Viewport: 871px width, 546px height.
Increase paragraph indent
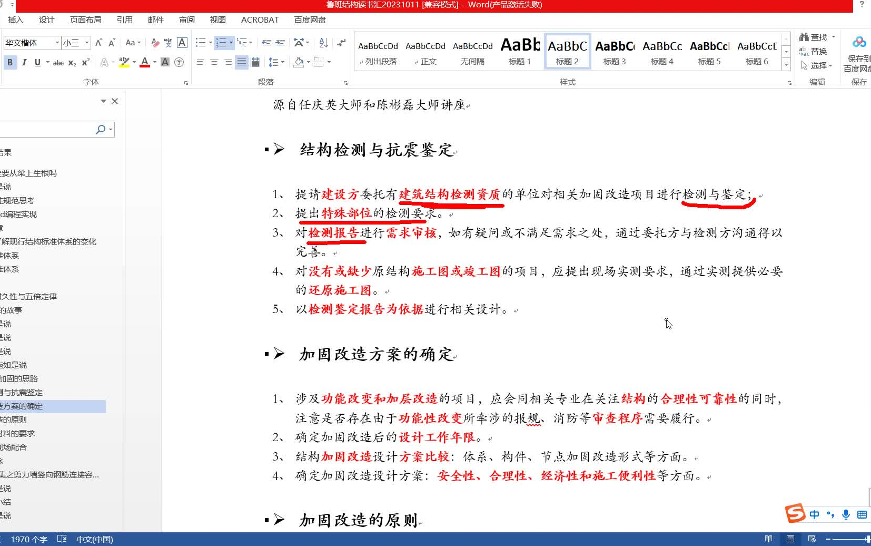pyautogui.click(x=280, y=43)
